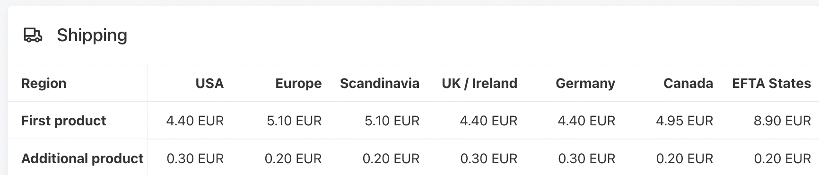The width and height of the screenshot is (819, 175).
Task: Click UK / Ireland first product 4.40 EUR
Action: (x=488, y=121)
